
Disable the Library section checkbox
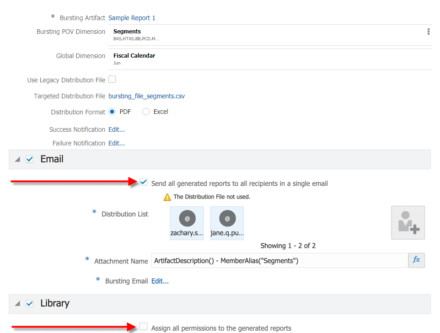(x=30, y=303)
